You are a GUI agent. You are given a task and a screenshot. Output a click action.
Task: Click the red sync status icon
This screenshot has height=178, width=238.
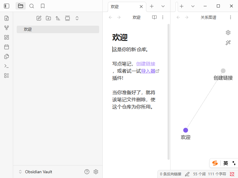pyautogui.click(x=232, y=174)
